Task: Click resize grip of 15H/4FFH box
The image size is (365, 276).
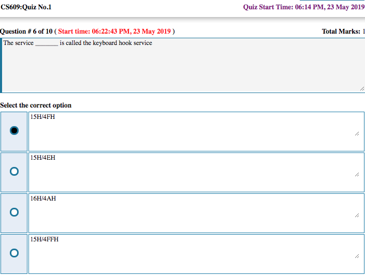Action: [x=357, y=256]
